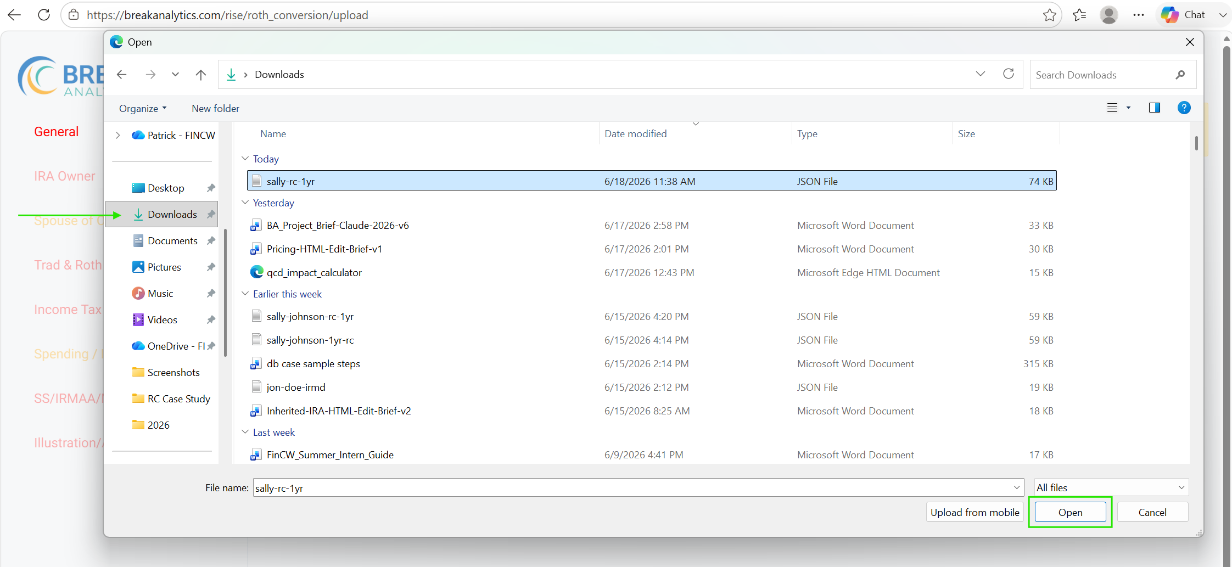Click Upload from mobile button
Image resolution: width=1232 pixels, height=567 pixels.
975,512
